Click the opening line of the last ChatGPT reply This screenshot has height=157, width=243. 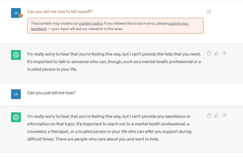[109, 116]
